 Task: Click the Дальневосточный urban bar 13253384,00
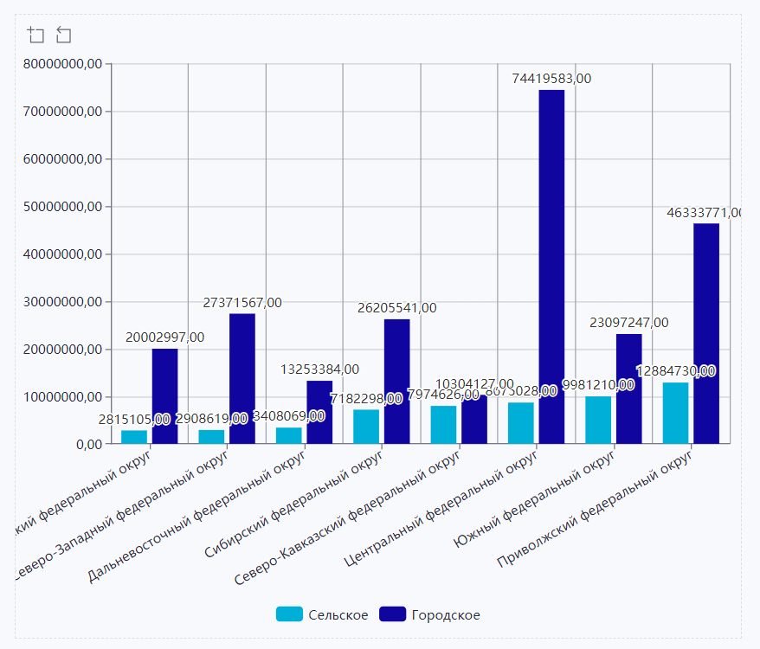point(319,412)
